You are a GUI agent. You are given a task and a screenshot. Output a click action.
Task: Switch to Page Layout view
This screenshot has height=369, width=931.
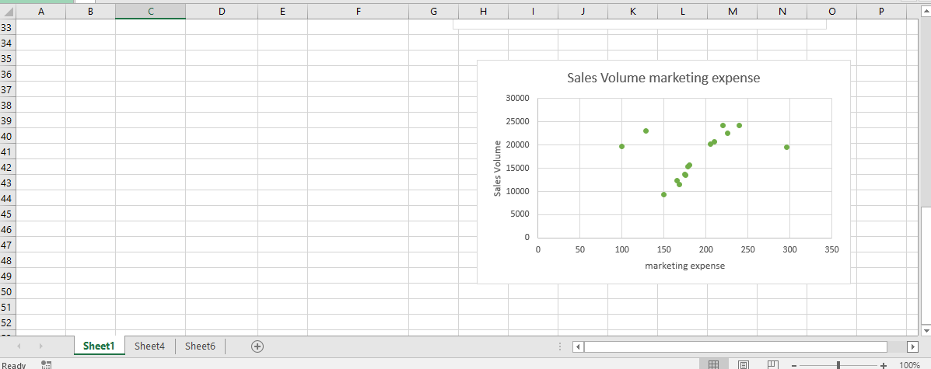point(744,365)
